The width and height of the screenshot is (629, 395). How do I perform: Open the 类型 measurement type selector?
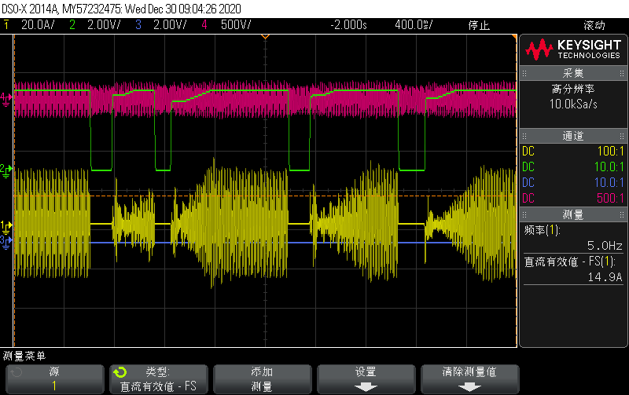pyautogui.click(x=157, y=379)
